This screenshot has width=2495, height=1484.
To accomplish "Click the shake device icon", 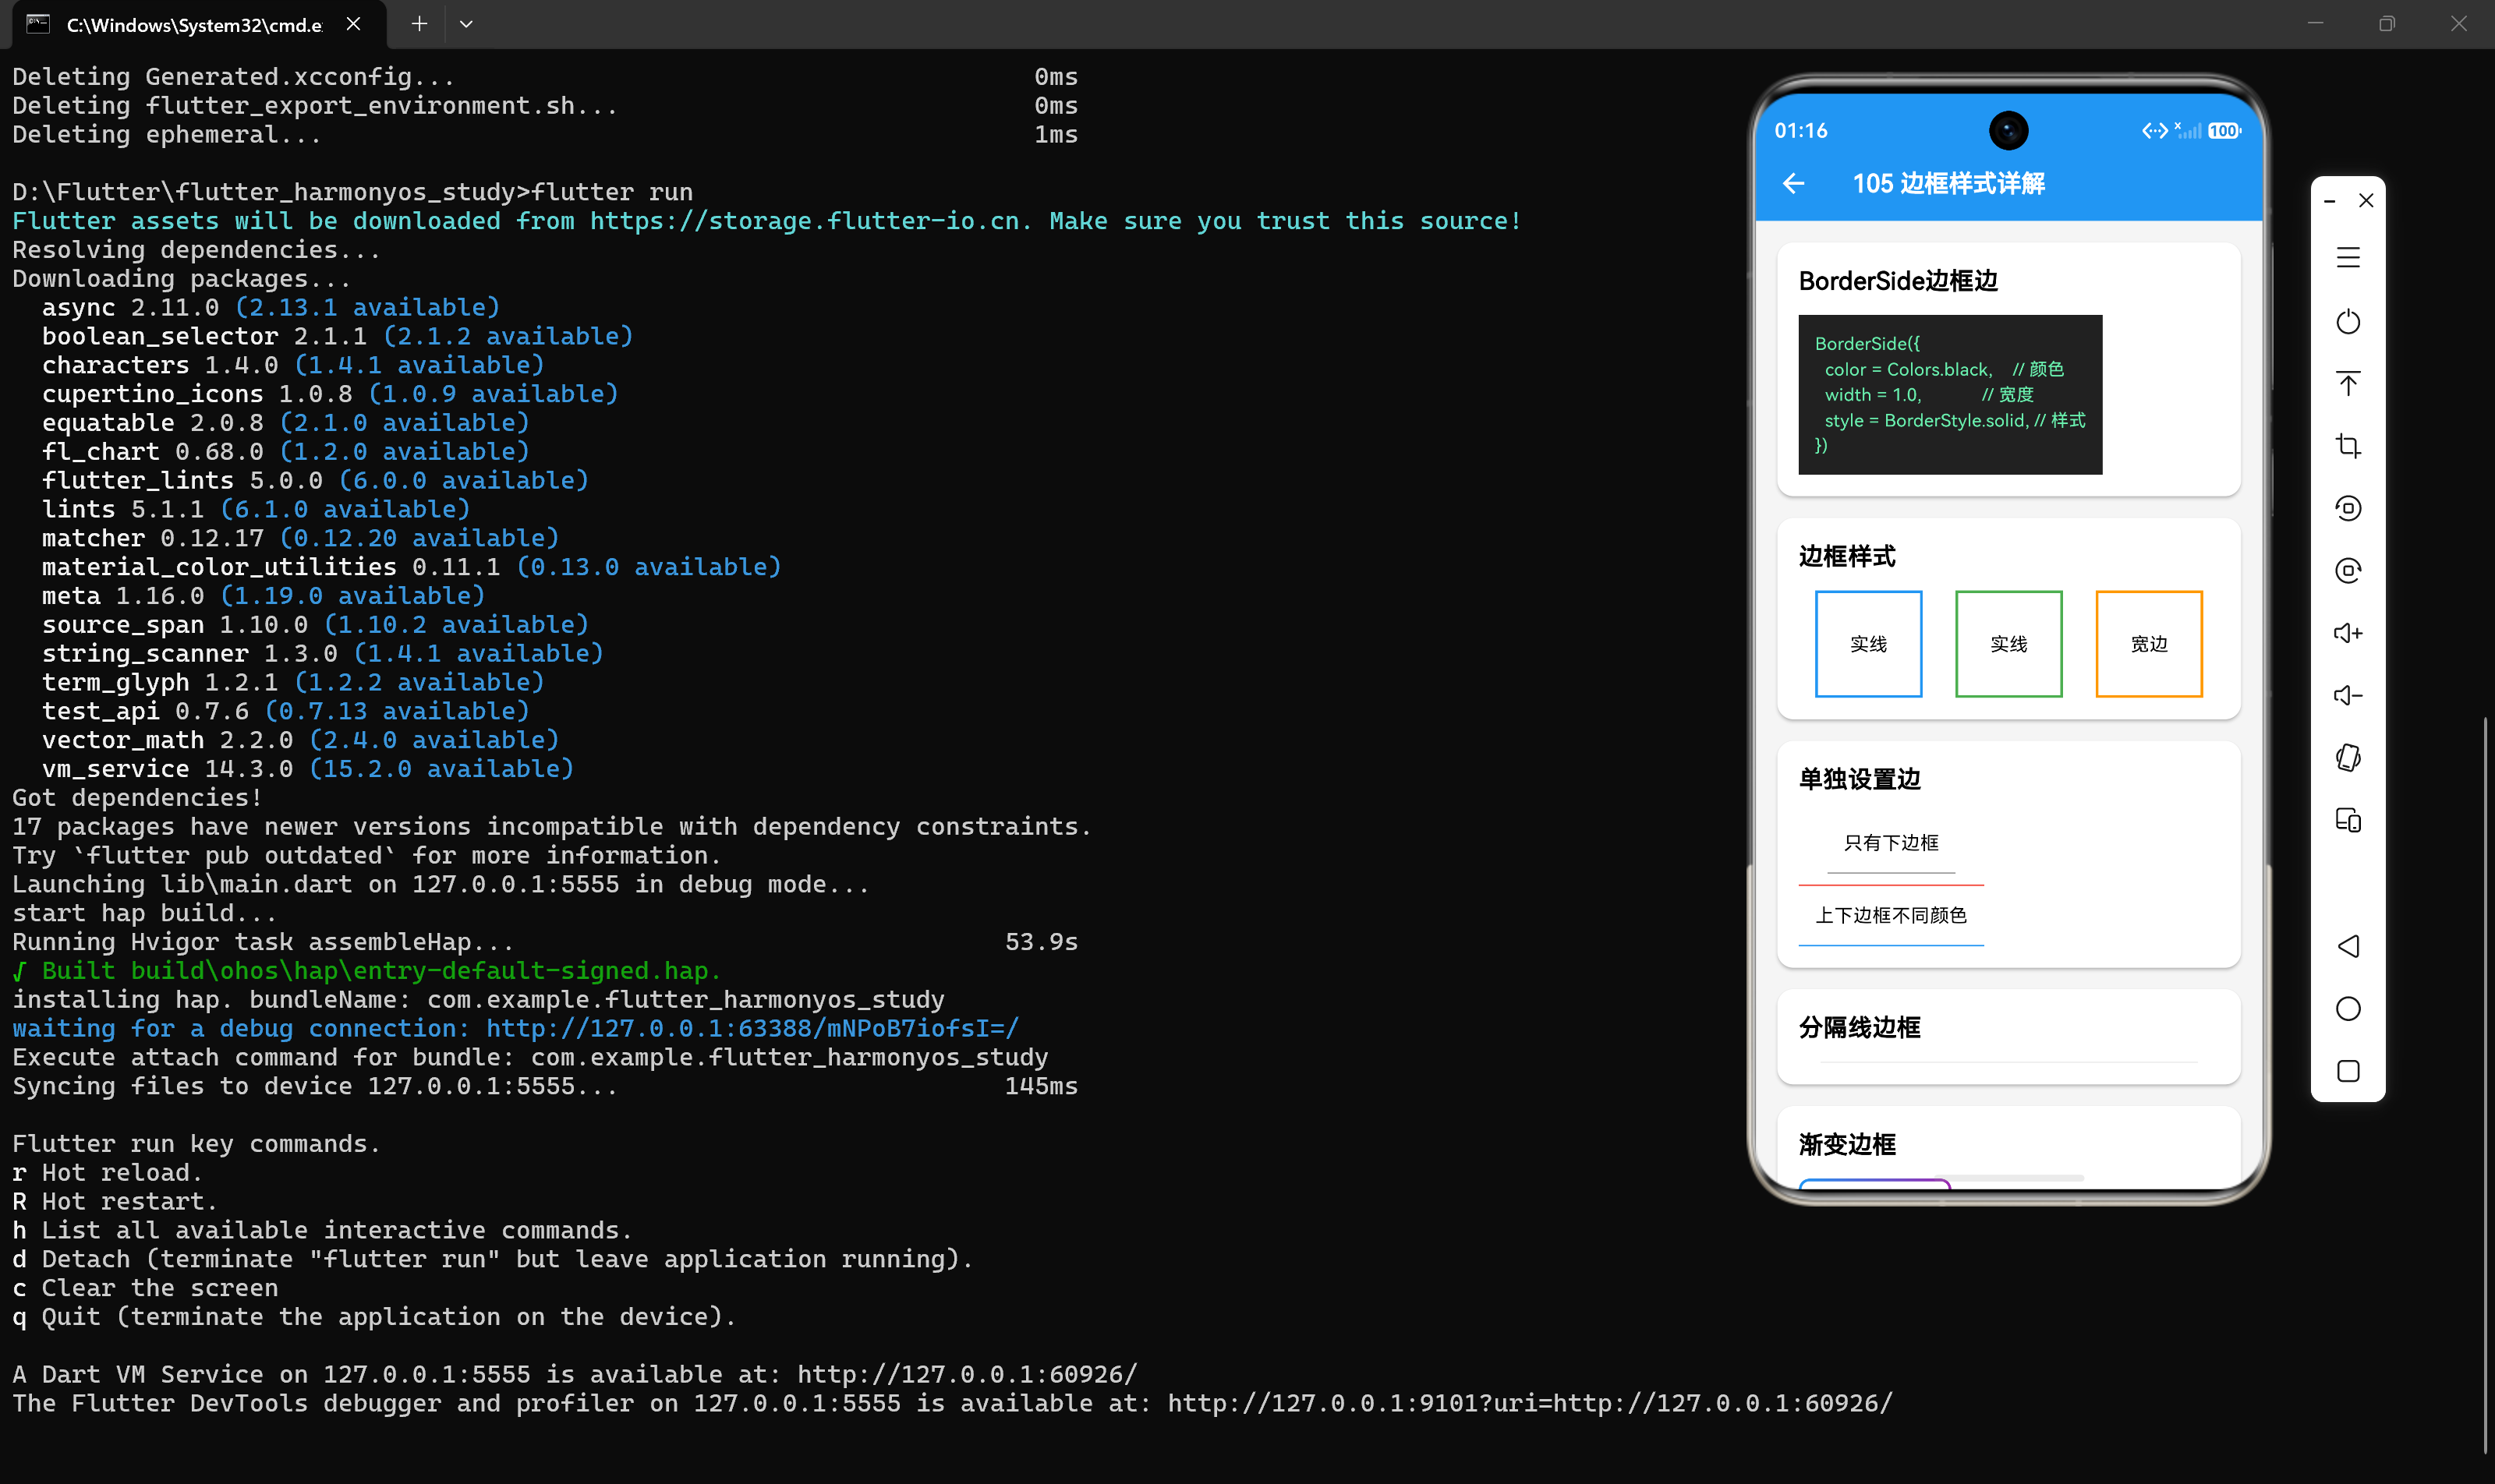I will pyautogui.click(x=2348, y=758).
